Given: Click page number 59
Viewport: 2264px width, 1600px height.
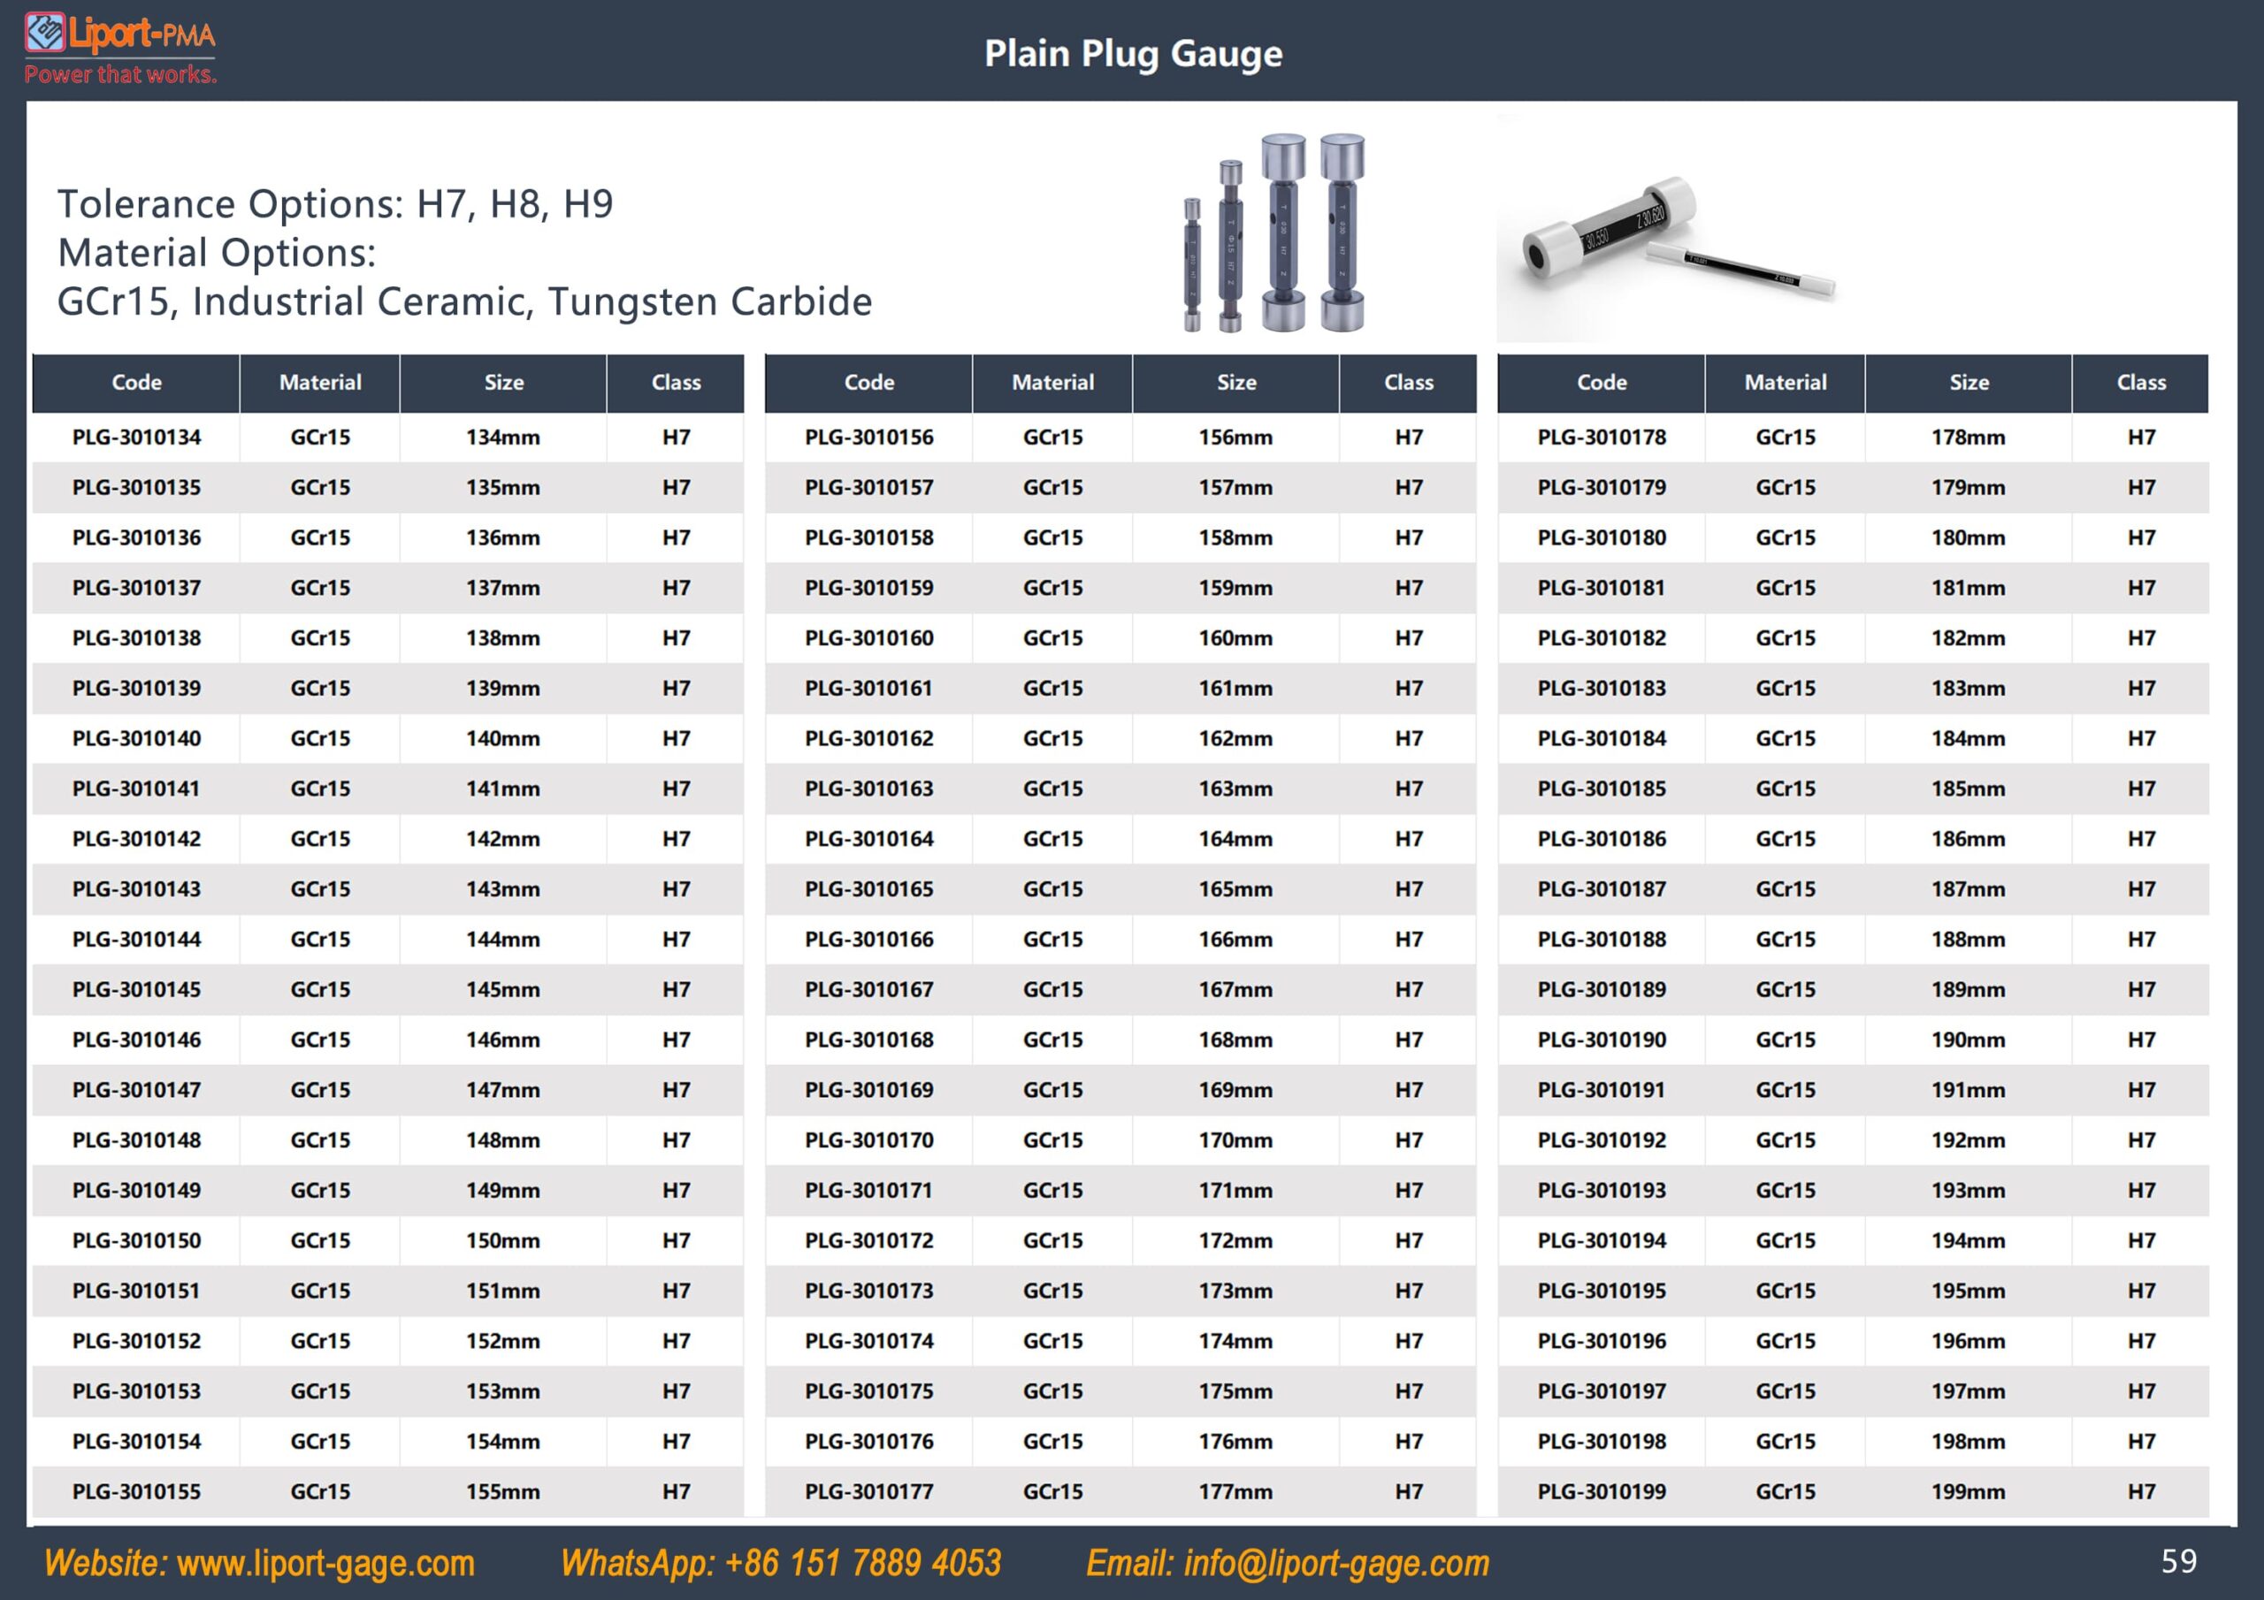Looking at the screenshot, I should point(2178,1560).
